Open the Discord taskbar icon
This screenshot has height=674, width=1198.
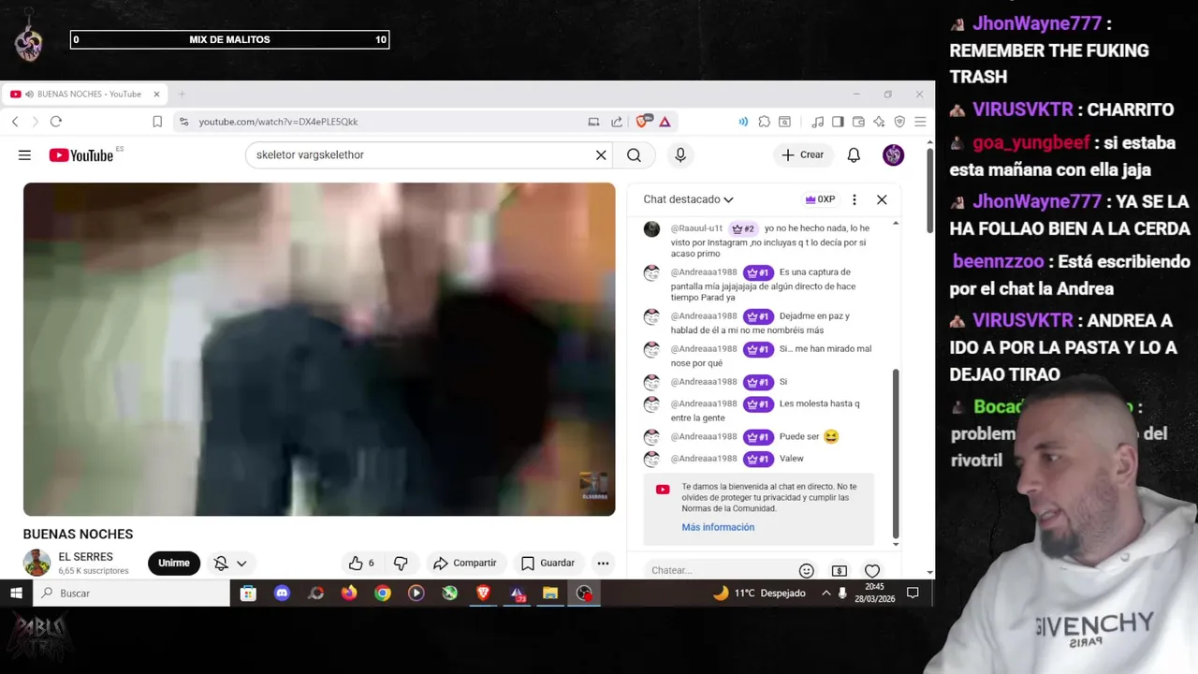(x=282, y=593)
